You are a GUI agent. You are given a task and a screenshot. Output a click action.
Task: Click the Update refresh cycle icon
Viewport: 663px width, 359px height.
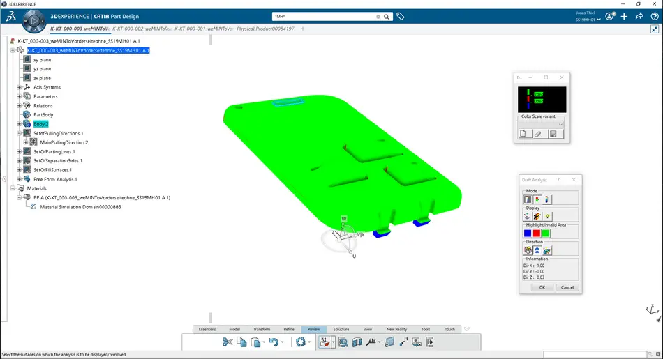301,342
